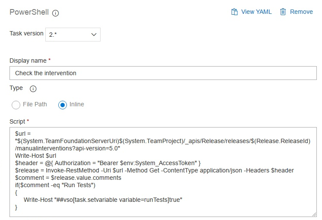Click the Inline option label text
The height and width of the screenshot is (220, 322).
click(x=76, y=104)
